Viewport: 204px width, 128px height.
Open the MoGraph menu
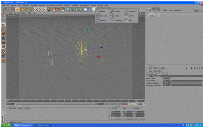pos(75,5)
